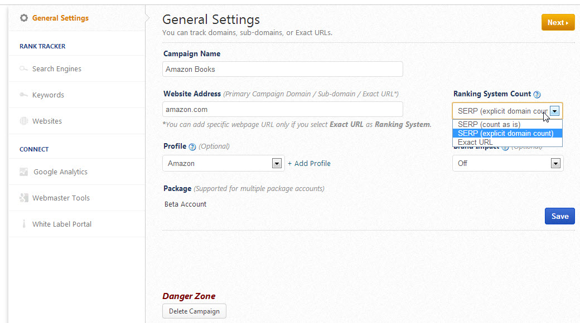Select SERP (count as is) option
The image size is (580, 323).
pos(489,125)
